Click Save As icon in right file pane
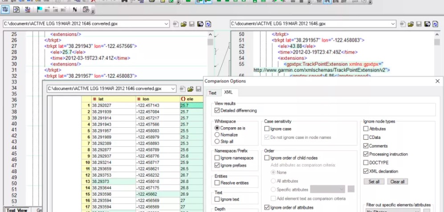The width and height of the screenshot is (444, 212). tap(427, 24)
